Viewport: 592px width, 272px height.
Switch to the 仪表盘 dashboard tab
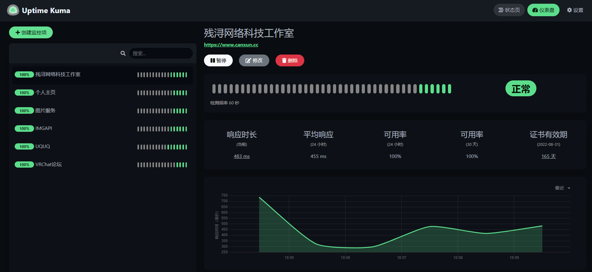tap(543, 10)
